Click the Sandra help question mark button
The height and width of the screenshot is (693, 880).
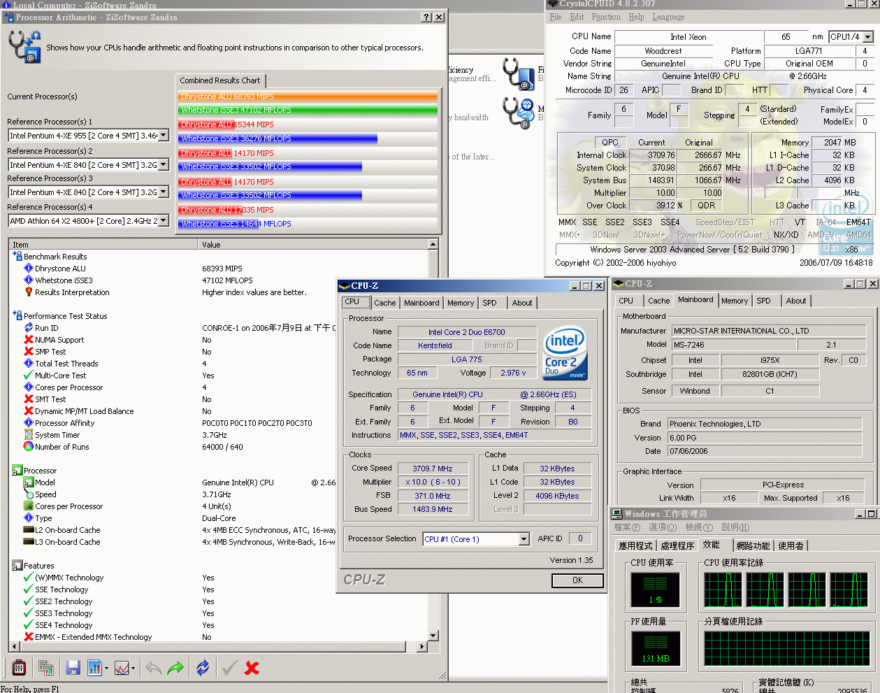tap(426, 17)
